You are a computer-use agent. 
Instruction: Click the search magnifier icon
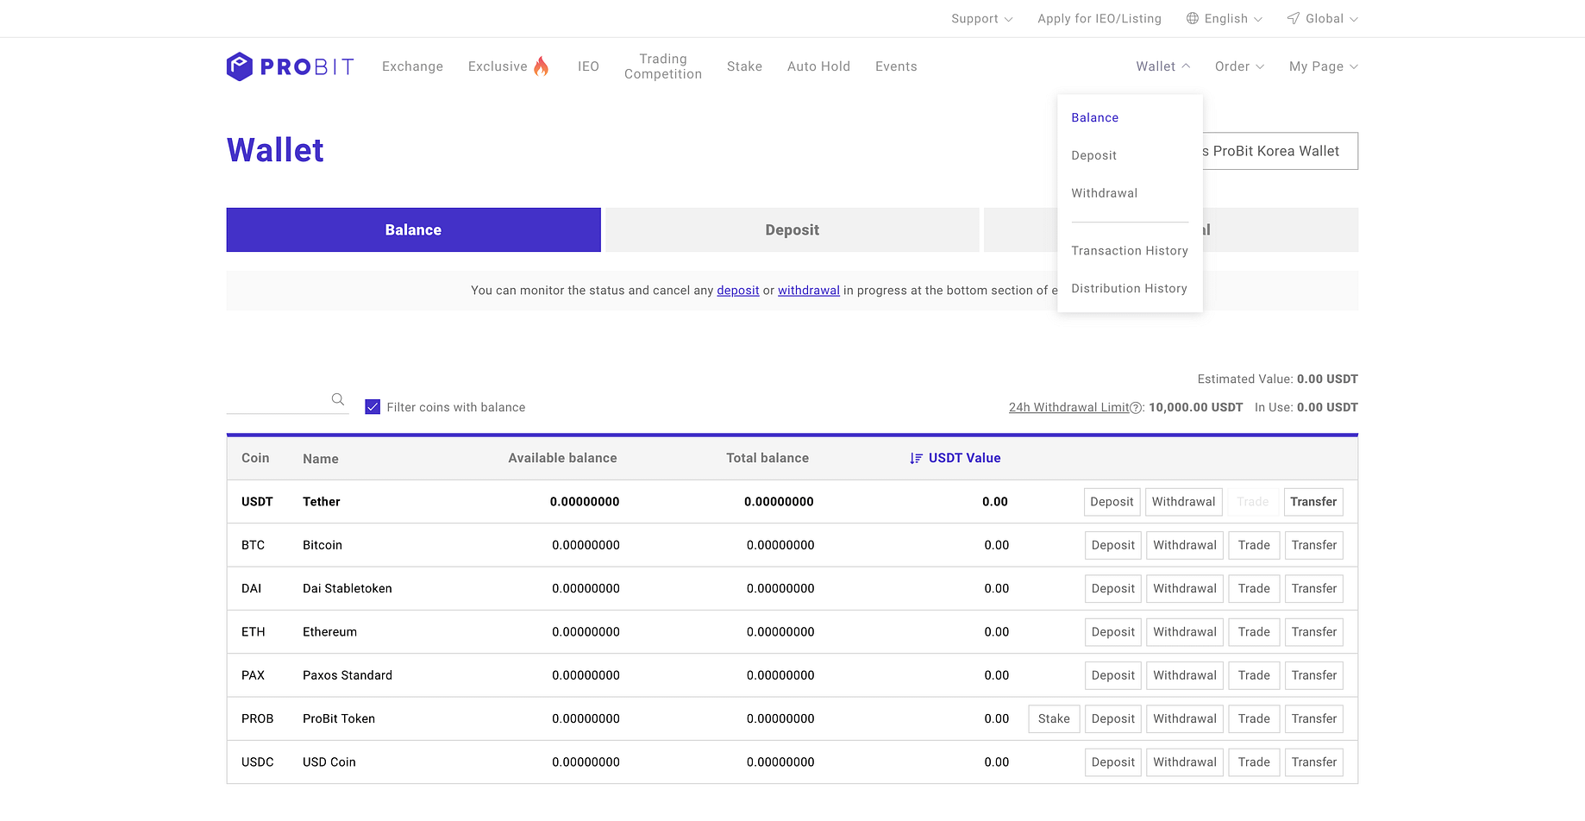coord(337,398)
